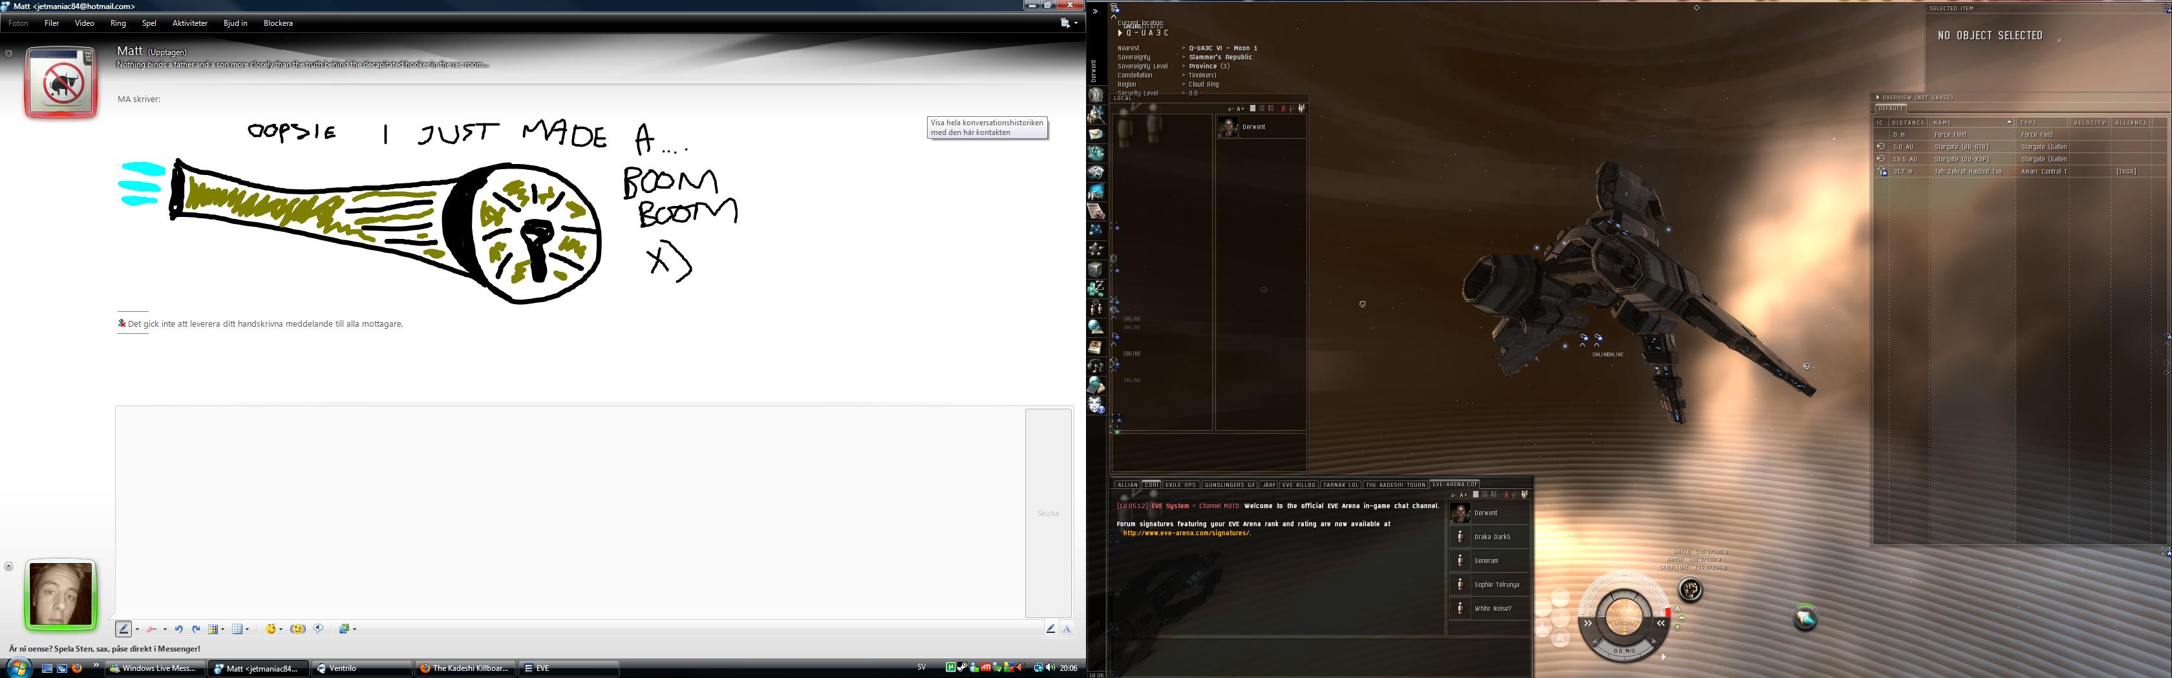Open the Foton menu
The height and width of the screenshot is (678, 2172).
coord(17,24)
